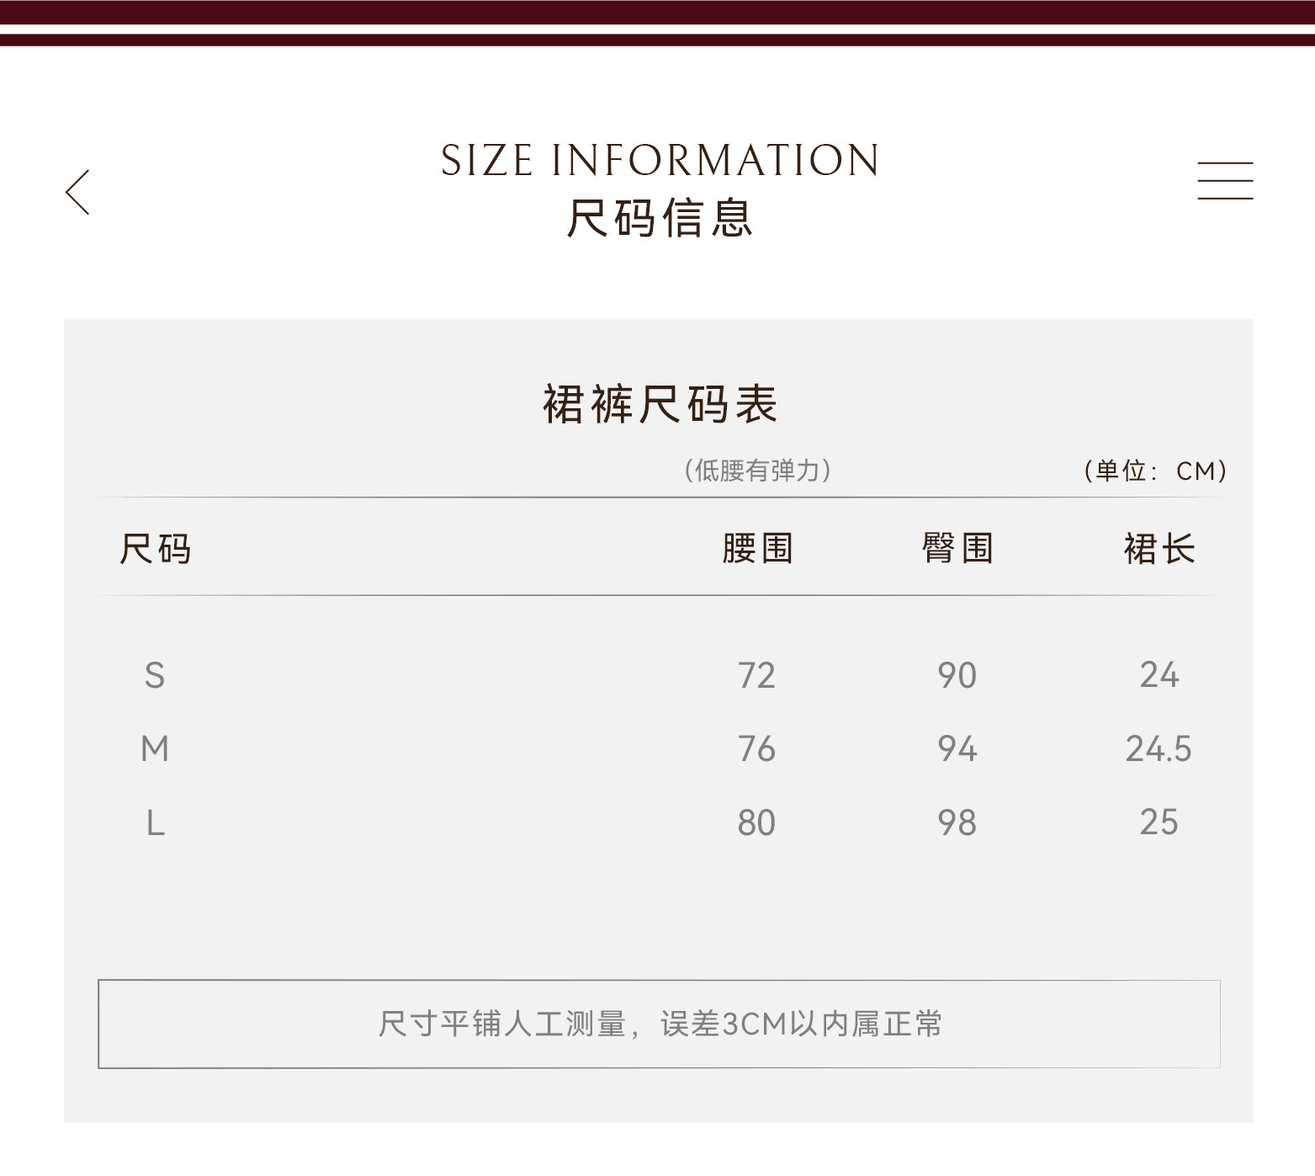The width and height of the screenshot is (1315, 1176).
Task: Click skirt length value 24.5
Action: point(1159,748)
